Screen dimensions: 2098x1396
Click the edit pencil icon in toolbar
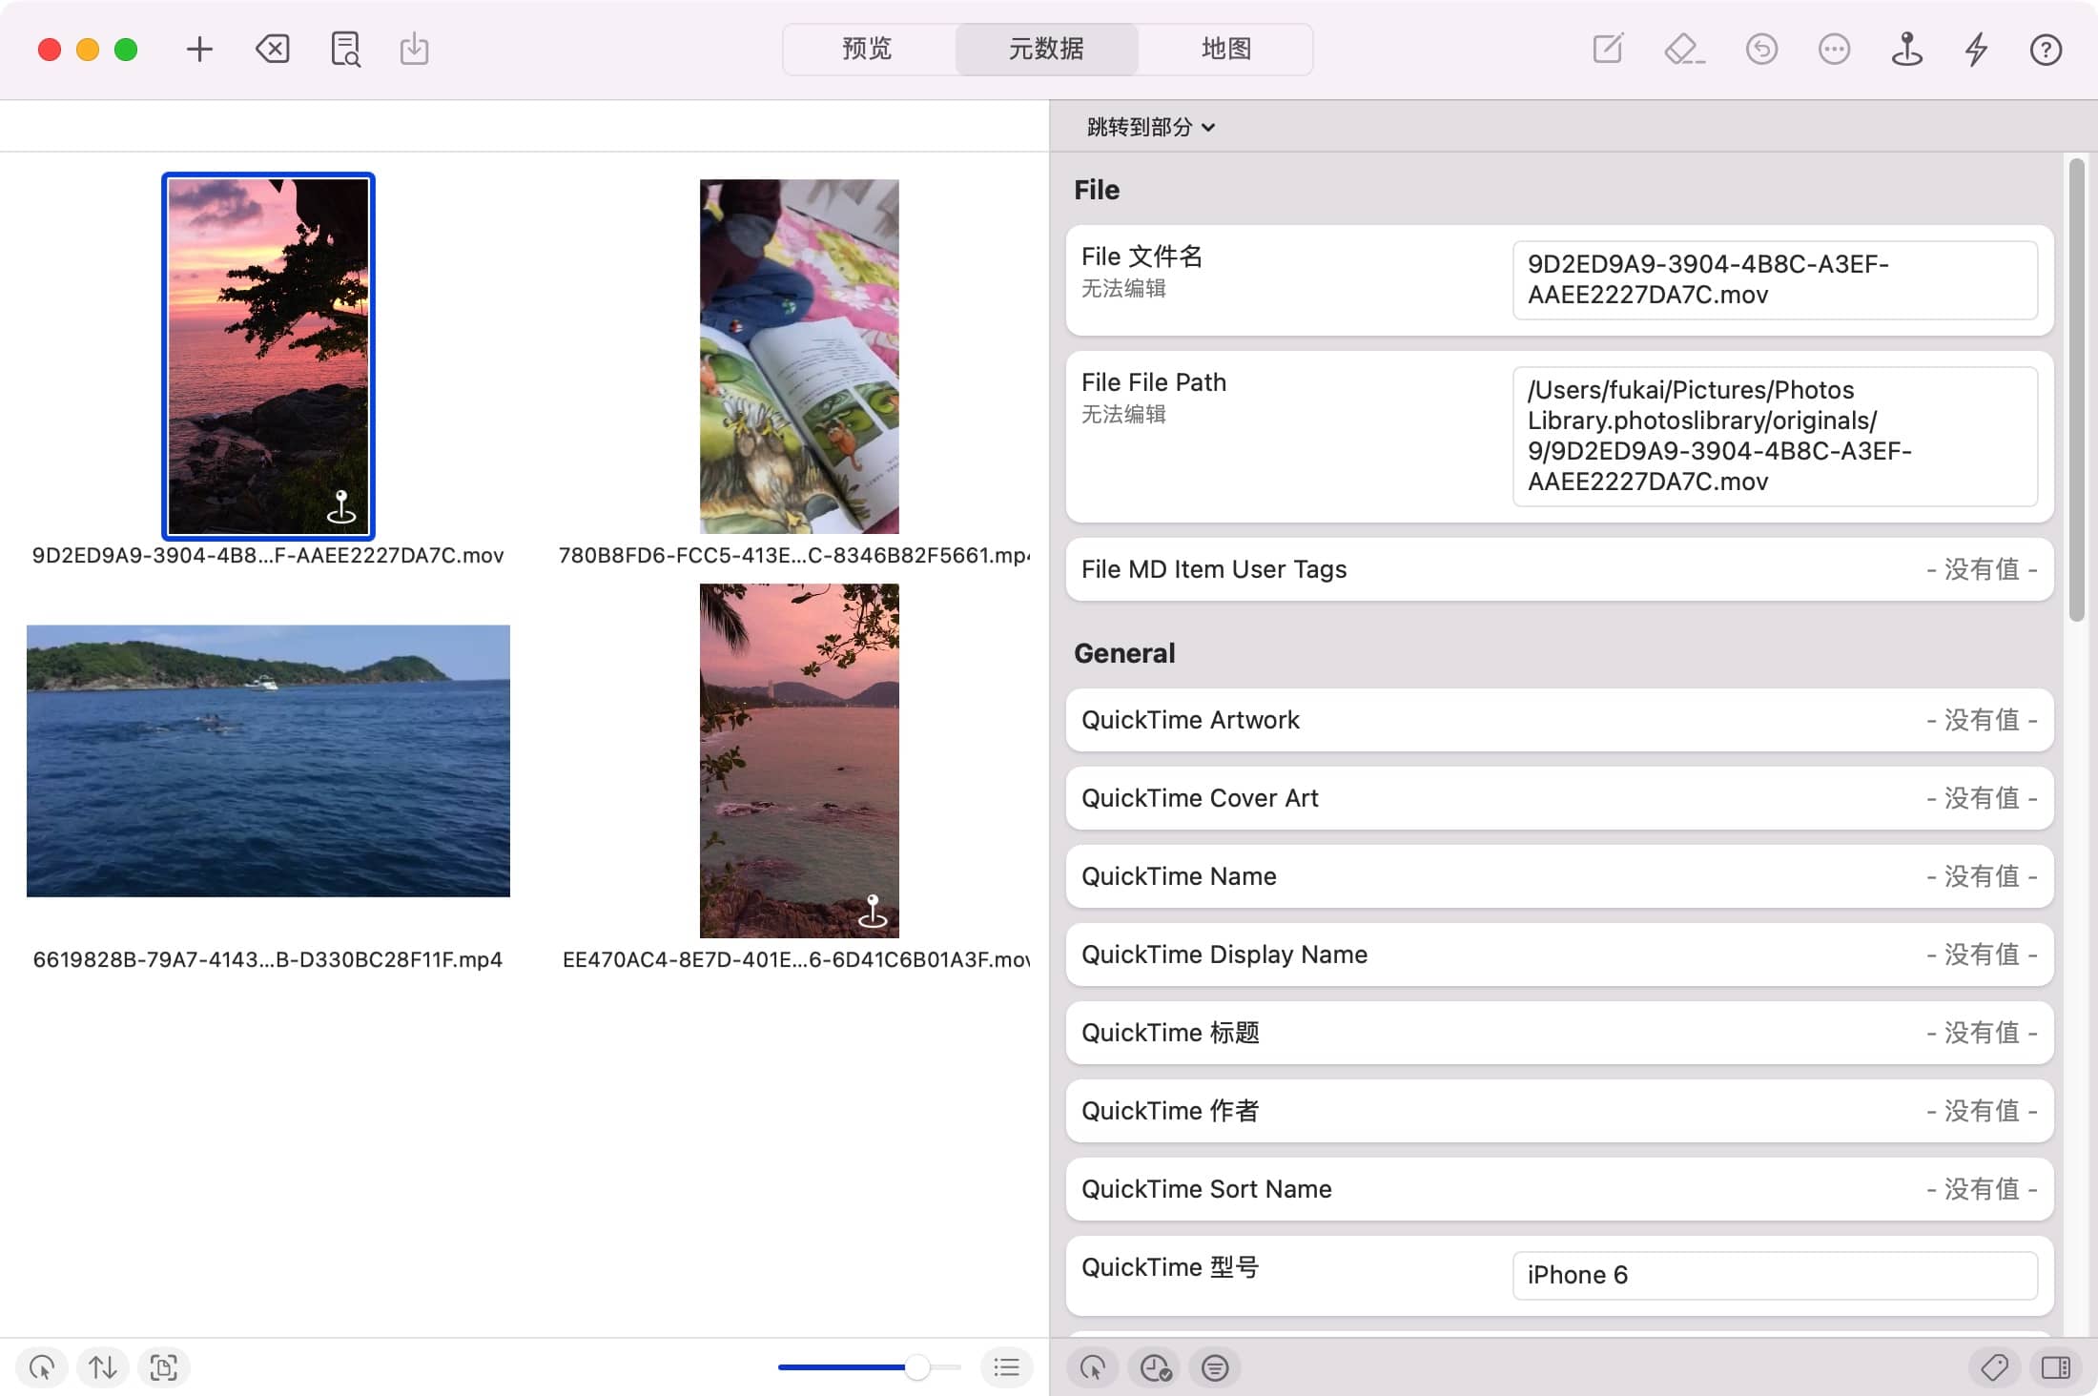1608,49
